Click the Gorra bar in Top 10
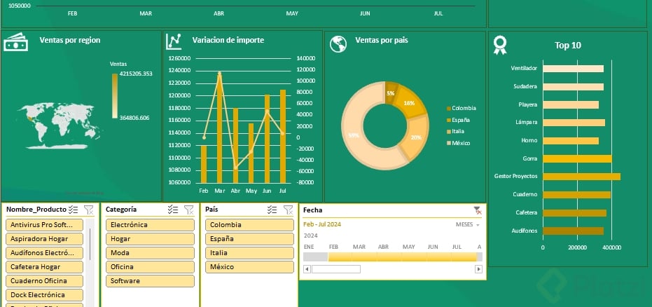Screen dimensions: 652x307 (577, 158)
